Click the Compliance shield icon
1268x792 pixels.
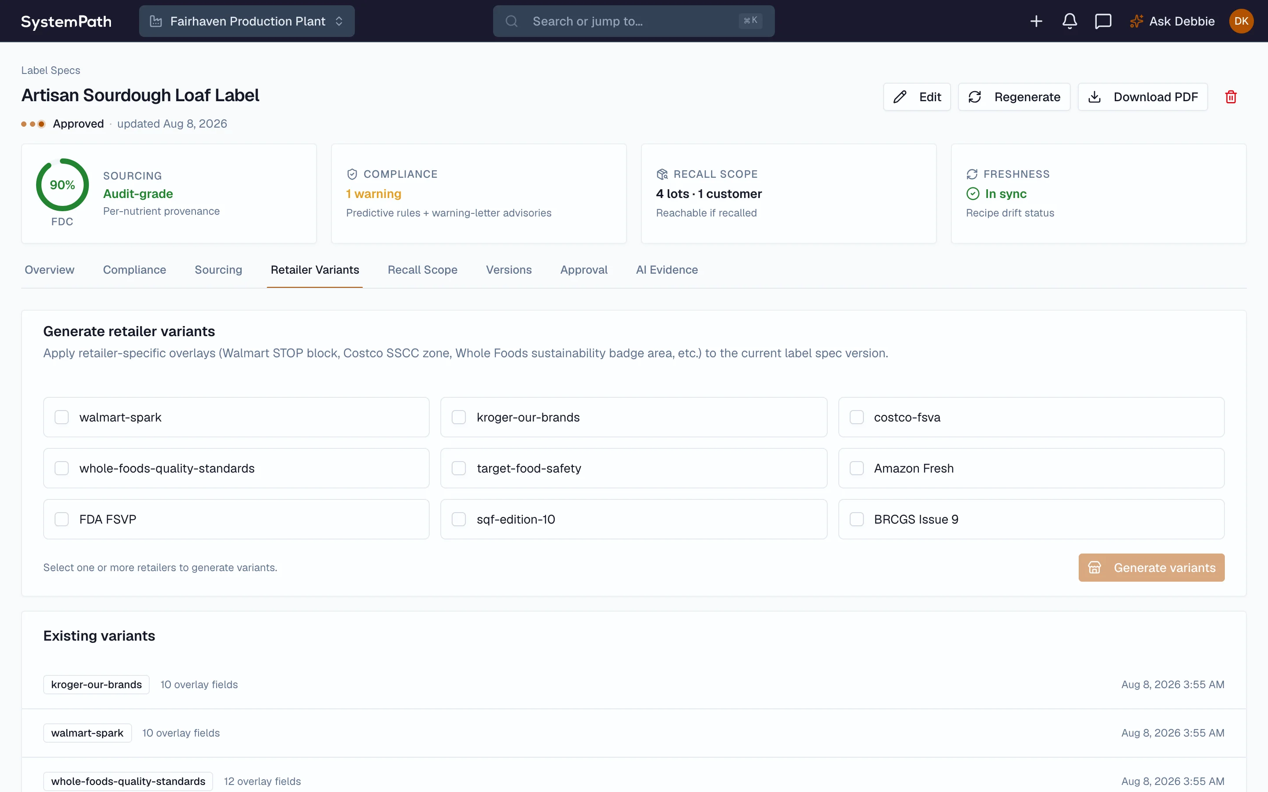point(352,174)
